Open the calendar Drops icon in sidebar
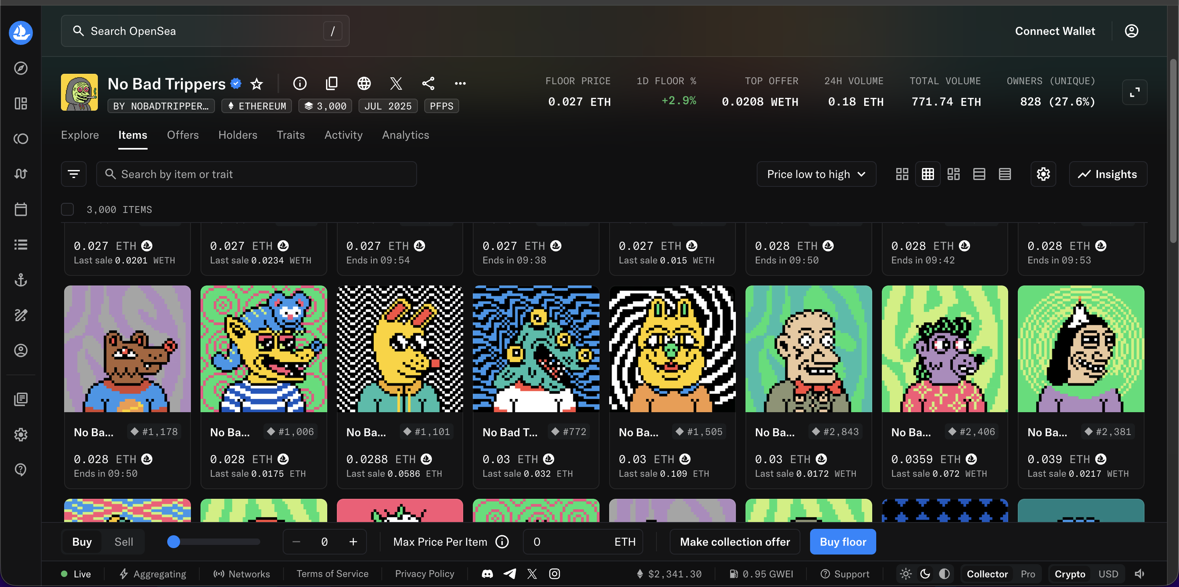Screen dimensions: 1179x587 [x=20, y=209]
